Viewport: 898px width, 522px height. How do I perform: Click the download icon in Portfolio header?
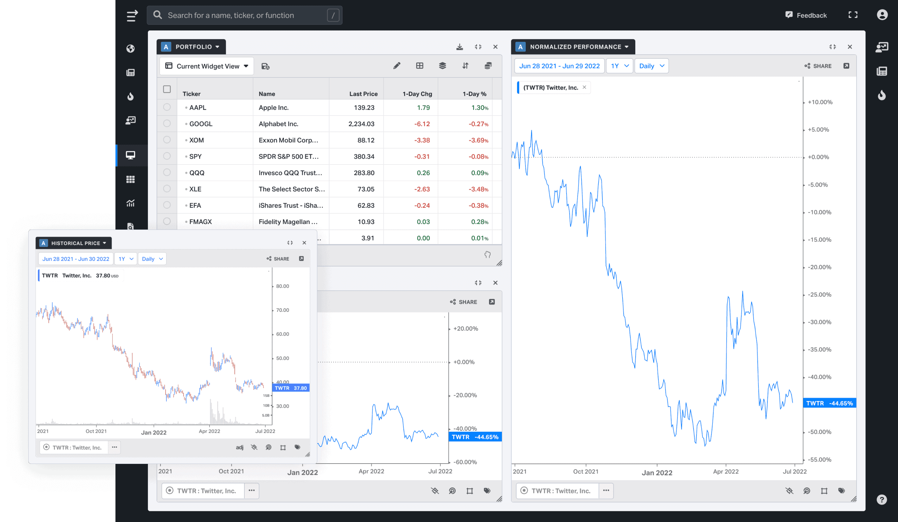coord(460,47)
